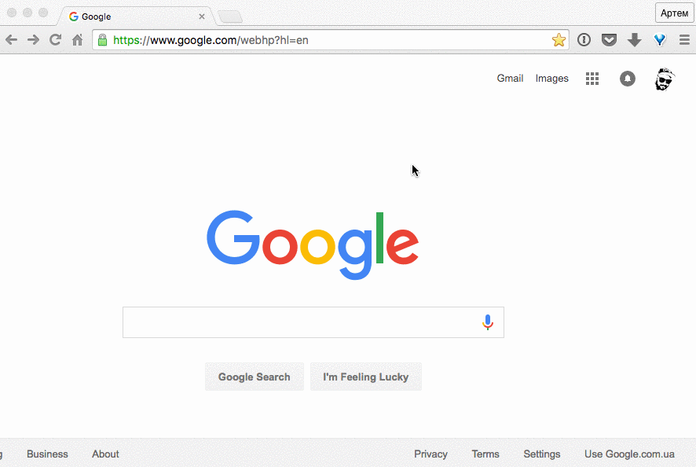Start voice search with microphone

tap(487, 322)
